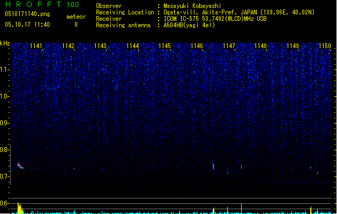Click time marker 1149

(293, 46)
